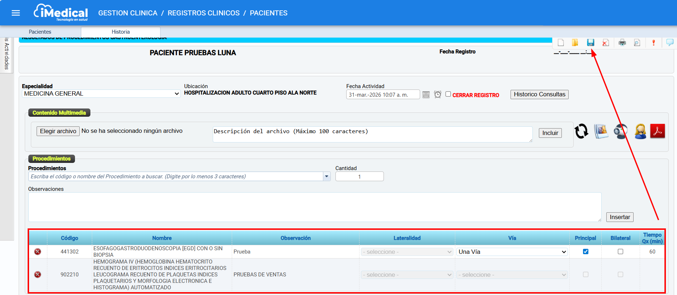Remove procedure 441302 with red X icon

click(x=37, y=252)
